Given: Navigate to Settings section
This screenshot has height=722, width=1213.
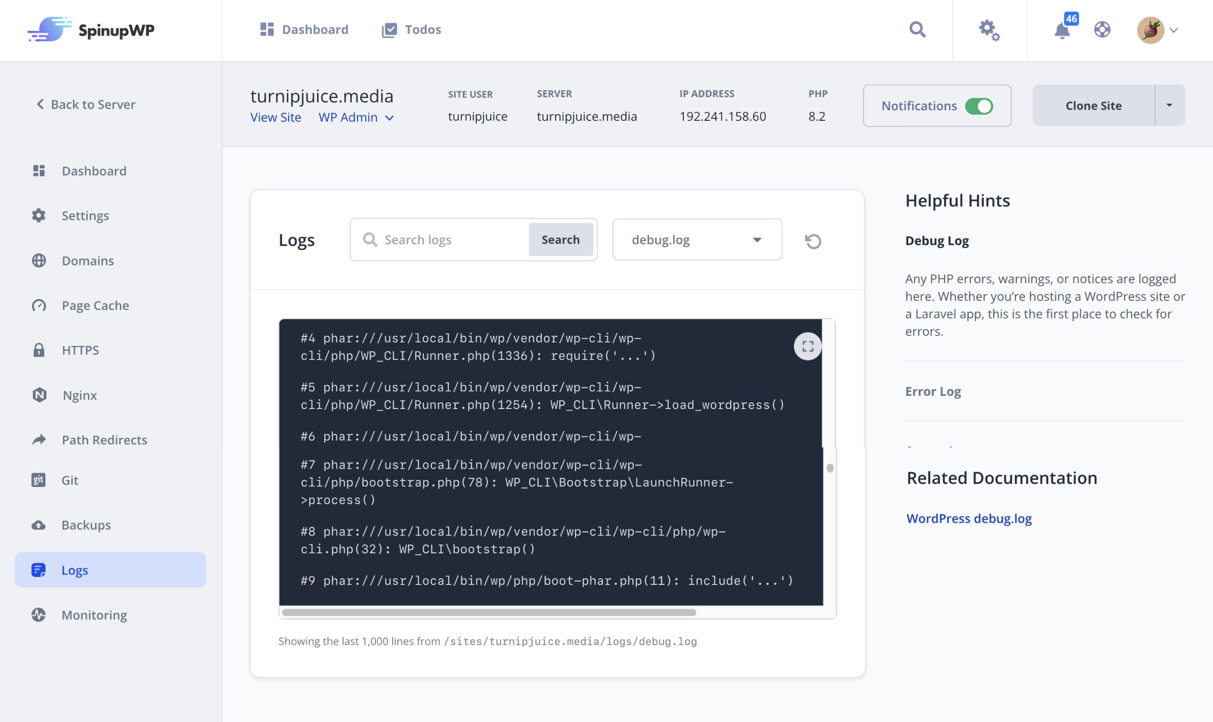Looking at the screenshot, I should [84, 215].
